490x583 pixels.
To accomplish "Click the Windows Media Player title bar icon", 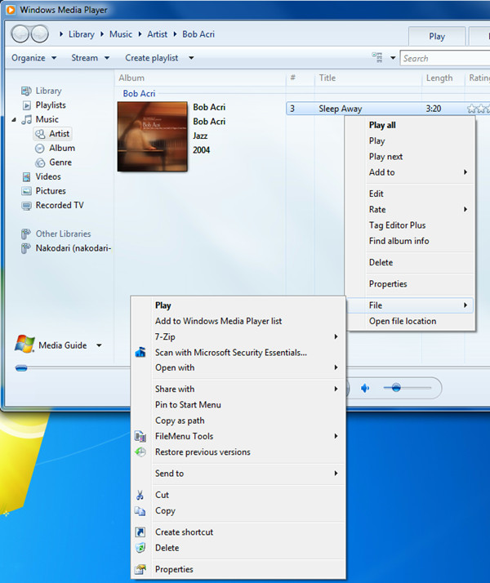I will click(11, 10).
